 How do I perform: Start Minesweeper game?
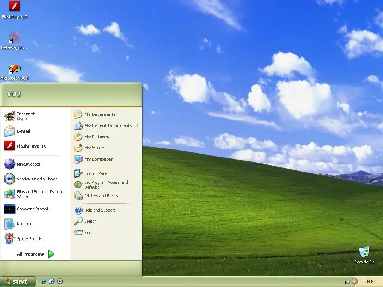[36, 164]
